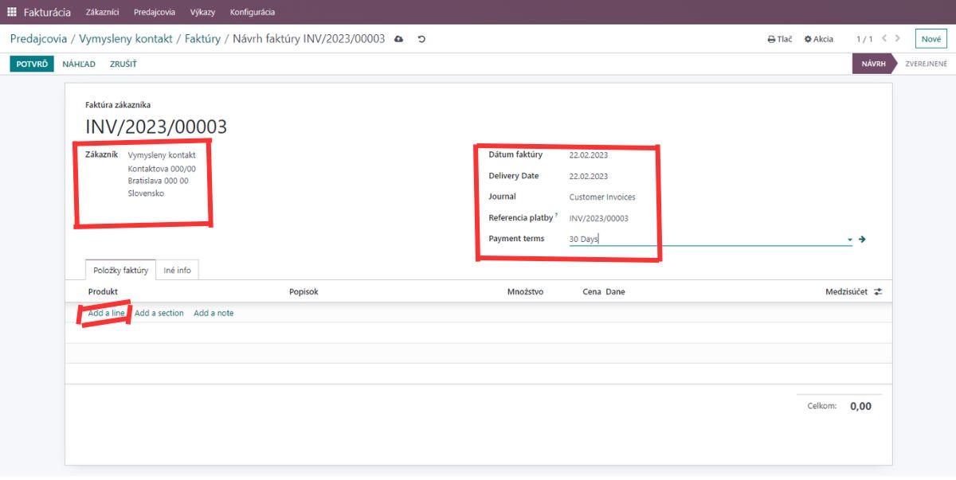956x480 pixels.
Task: Click the Dátum faktúry date field
Action: (x=589, y=155)
